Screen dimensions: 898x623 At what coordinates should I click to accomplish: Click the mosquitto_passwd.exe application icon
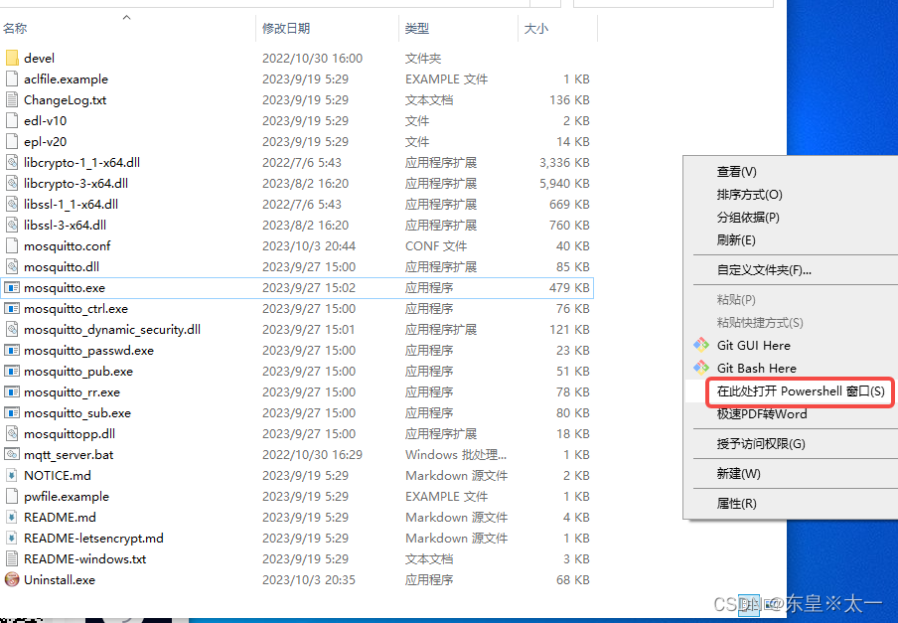tap(12, 351)
